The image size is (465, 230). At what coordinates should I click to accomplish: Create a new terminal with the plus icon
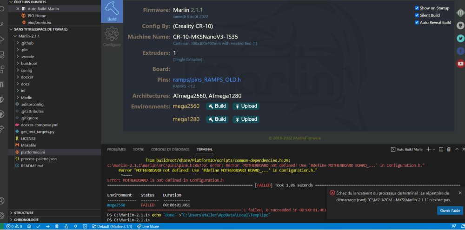pyautogui.click(x=428, y=149)
